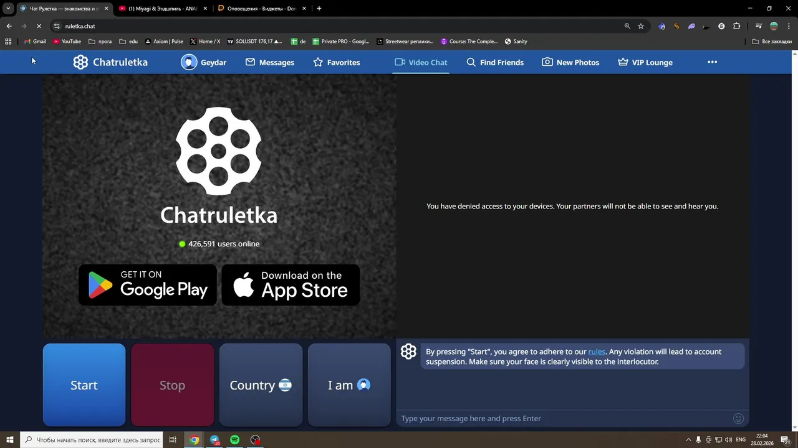Click the Stop button

(x=173, y=385)
